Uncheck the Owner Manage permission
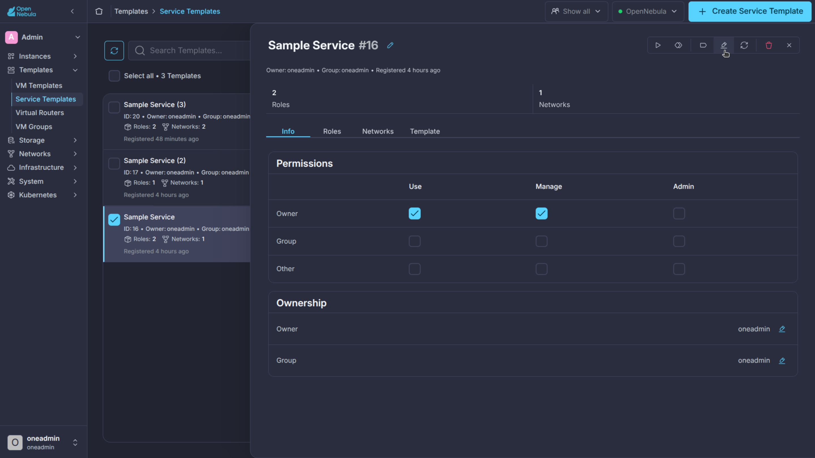Viewport: 815px width, 458px height. click(x=542, y=214)
